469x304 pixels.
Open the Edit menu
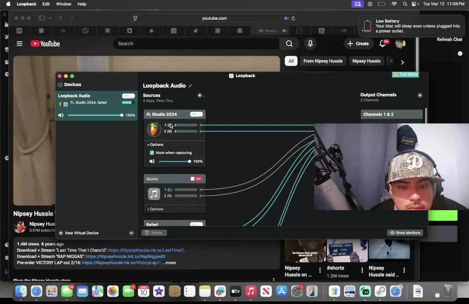pyautogui.click(x=46, y=4)
